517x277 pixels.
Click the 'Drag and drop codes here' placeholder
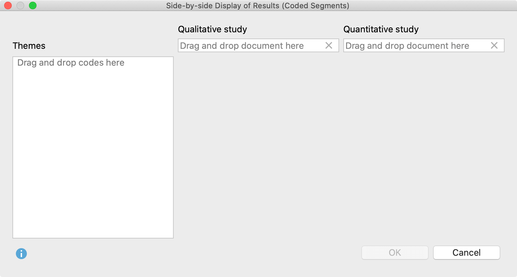click(71, 63)
